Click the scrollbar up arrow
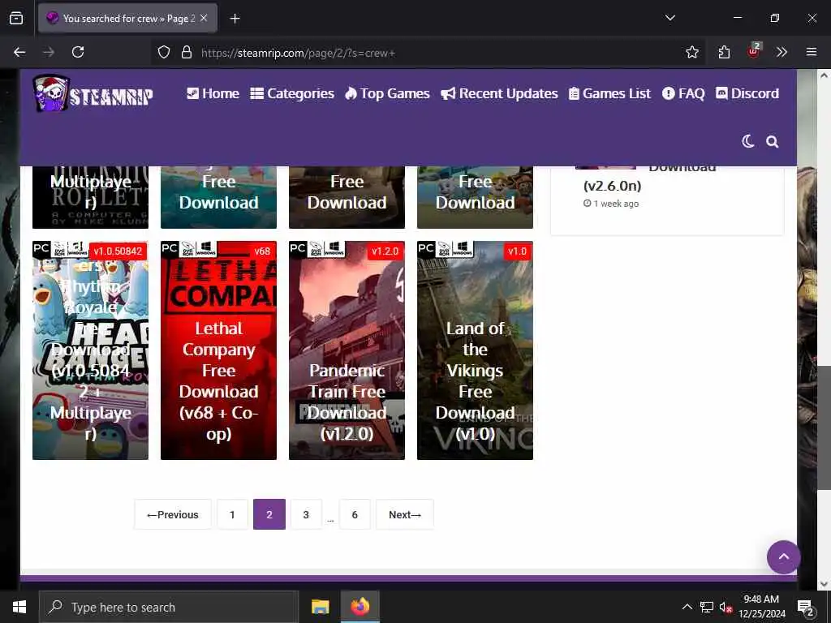The width and height of the screenshot is (831, 623). [824, 75]
